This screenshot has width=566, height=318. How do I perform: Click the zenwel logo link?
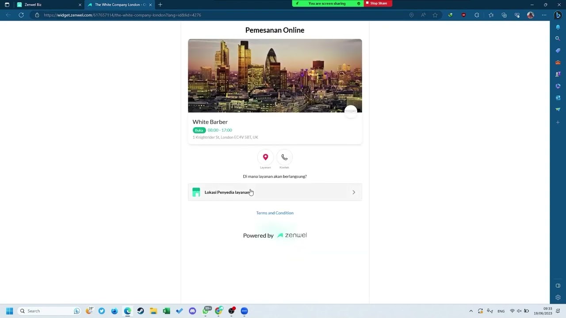pos(292,235)
